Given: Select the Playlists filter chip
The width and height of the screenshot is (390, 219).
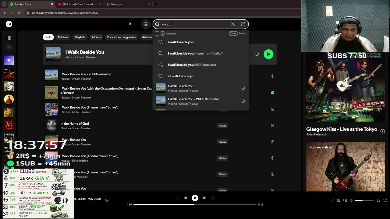Looking at the screenshot, I should click(80, 37).
